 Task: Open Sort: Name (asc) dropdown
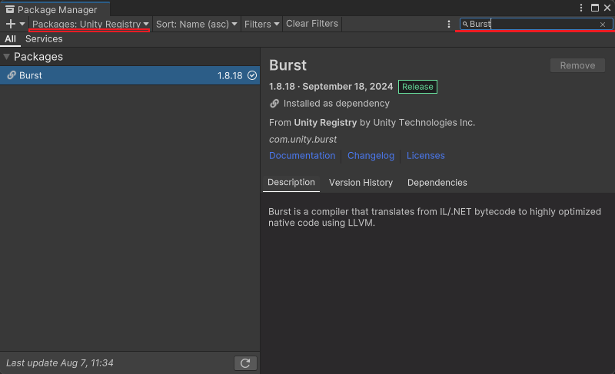pos(197,24)
